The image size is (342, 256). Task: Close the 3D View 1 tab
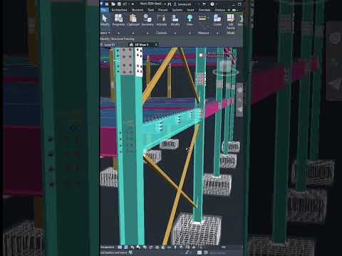(156, 45)
